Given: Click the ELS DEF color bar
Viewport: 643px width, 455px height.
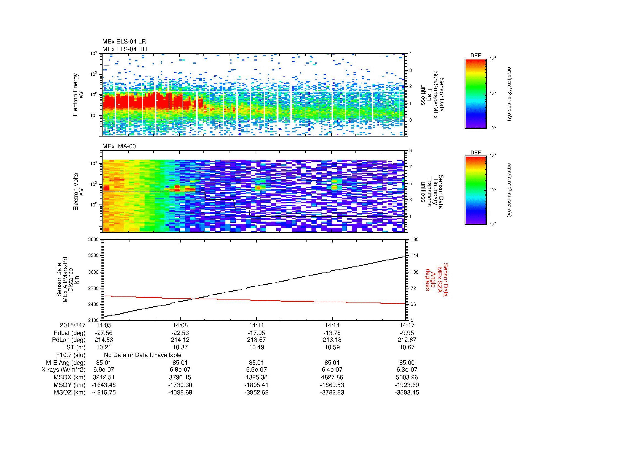Looking at the screenshot, I should pyautogui.click(x=476, y=93).
